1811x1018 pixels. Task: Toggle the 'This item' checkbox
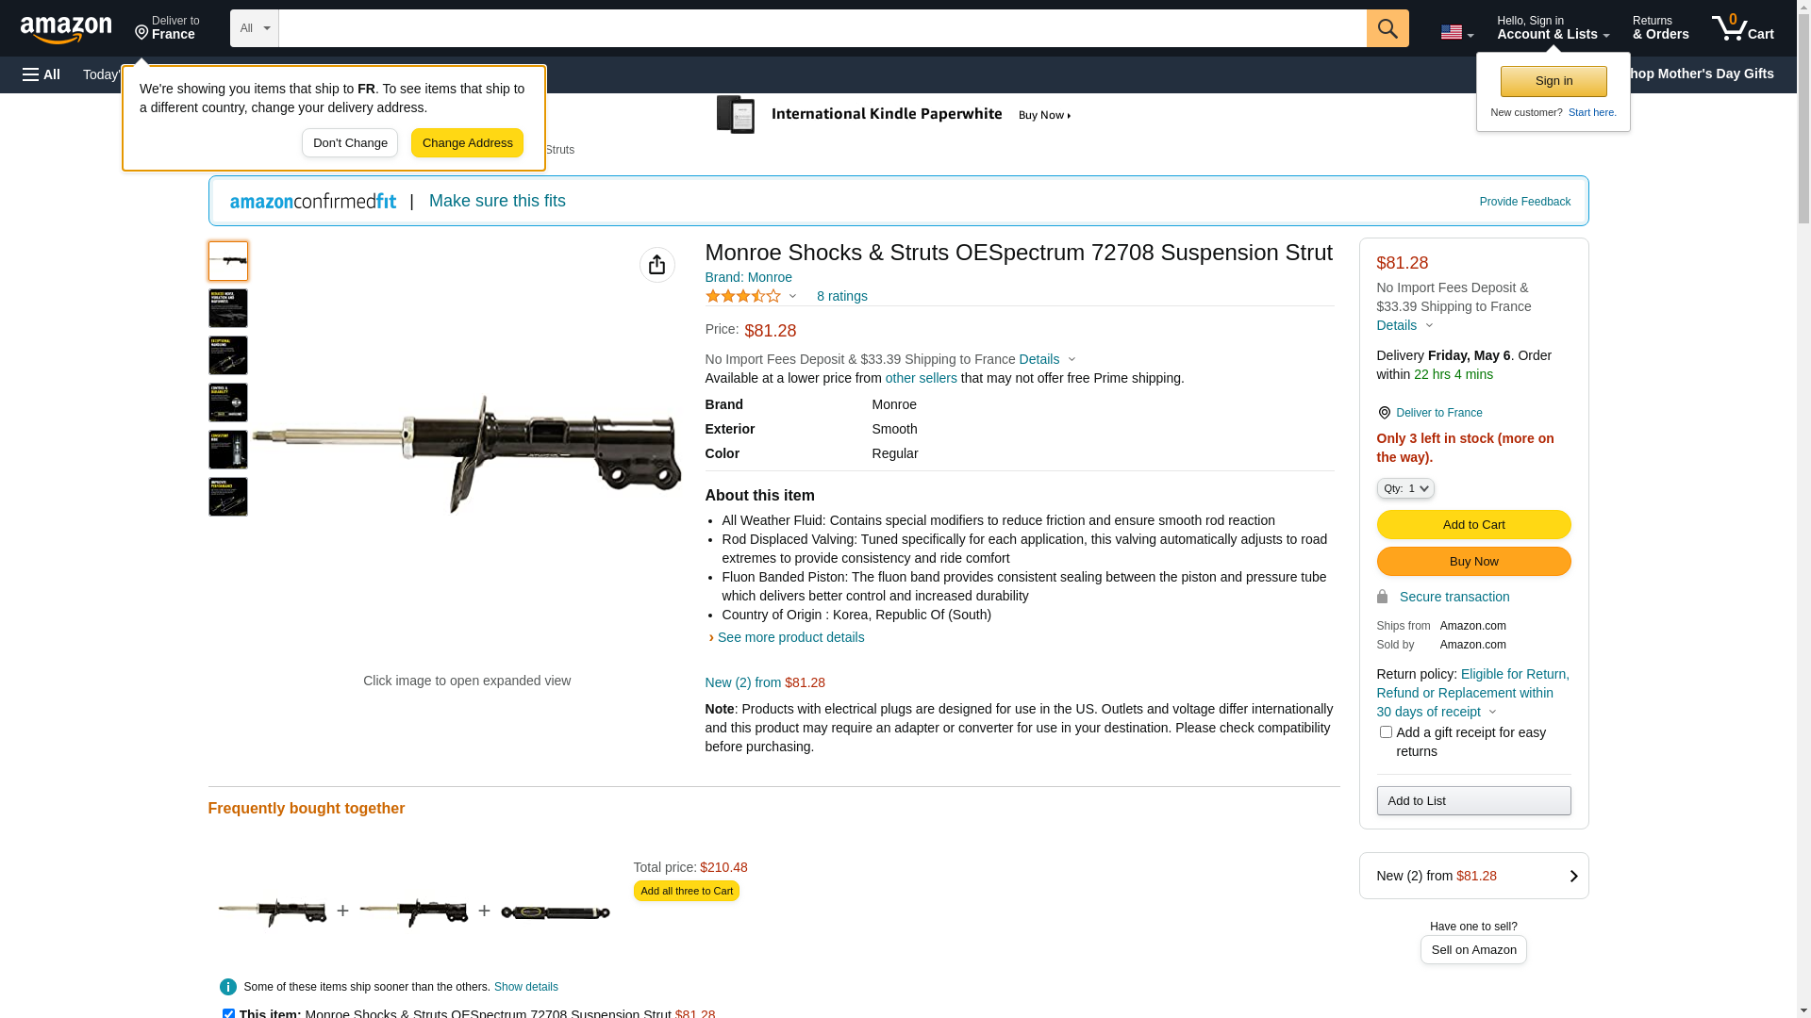[x=228, y=1013]
